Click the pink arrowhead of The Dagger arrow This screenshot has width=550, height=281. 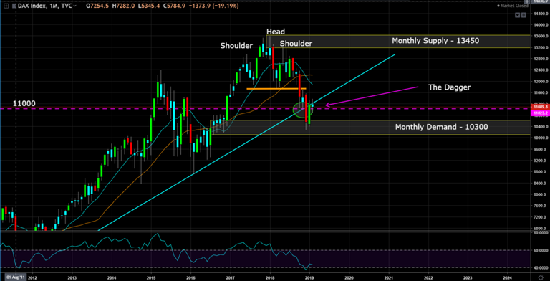tap(327, 105)
